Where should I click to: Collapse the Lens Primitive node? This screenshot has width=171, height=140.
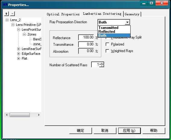point(13,25)
